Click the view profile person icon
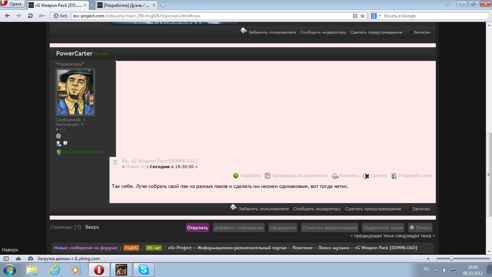This screenshot has width=492, height=277. tap(58, 143)
